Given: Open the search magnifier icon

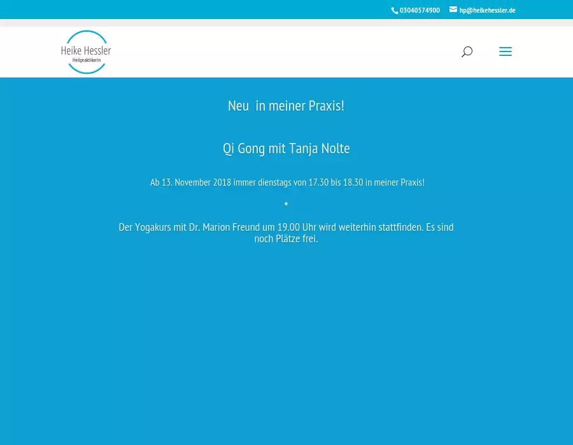Looking at the screenshot, I should pos(467,52).
